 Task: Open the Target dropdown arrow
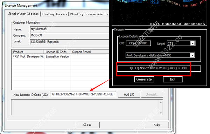coord(192,43)
